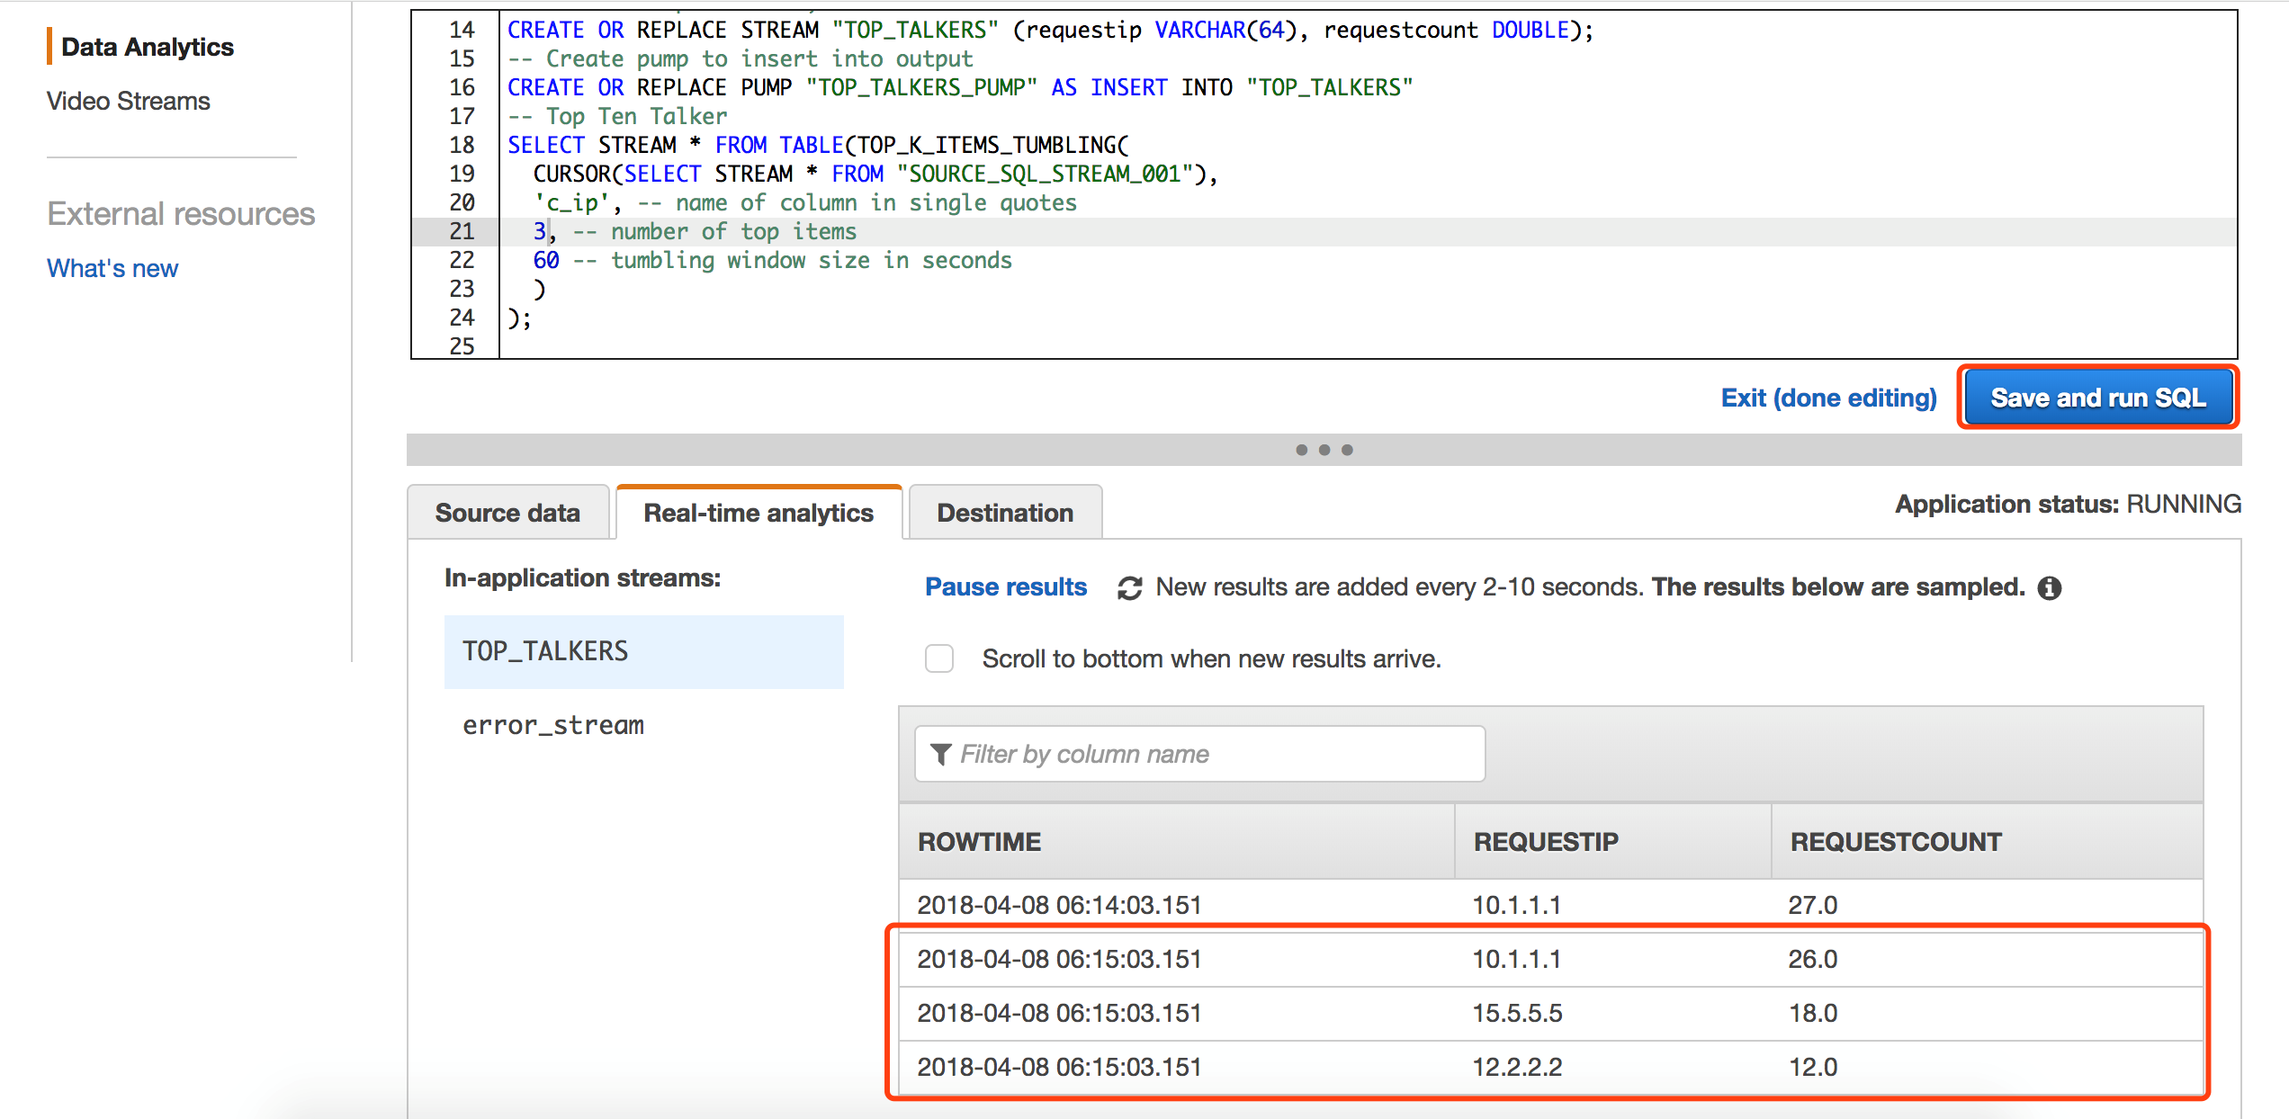Go to Data Analytics sidebar item

click(148, 47)
